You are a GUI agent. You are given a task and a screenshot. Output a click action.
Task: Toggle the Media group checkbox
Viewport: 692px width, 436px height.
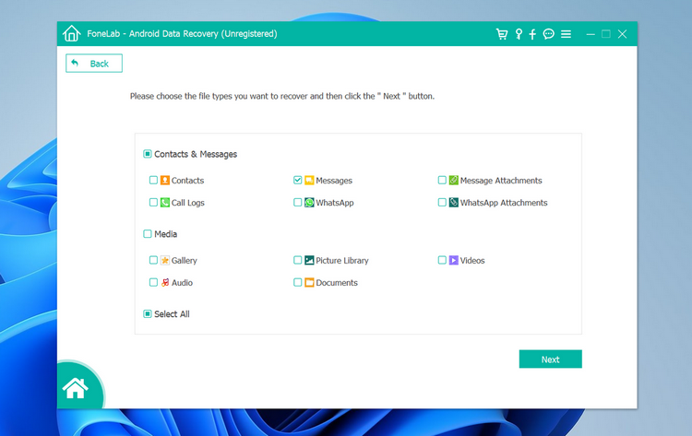click(148, 233)
